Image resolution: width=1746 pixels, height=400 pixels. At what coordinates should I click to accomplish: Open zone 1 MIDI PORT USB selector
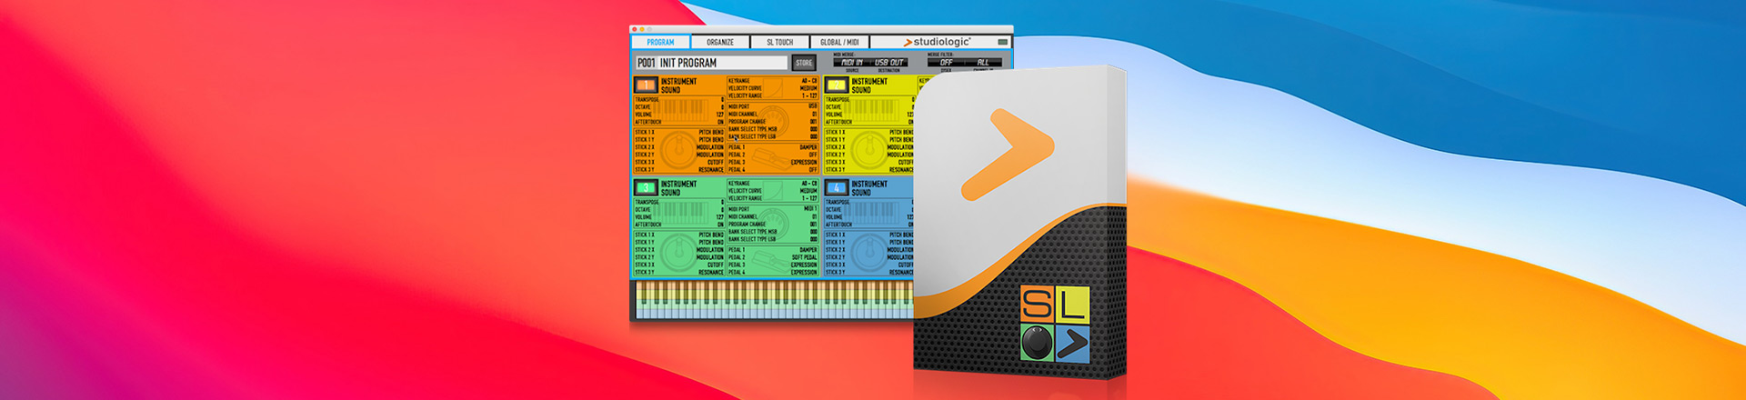click(x=772, y=106)
